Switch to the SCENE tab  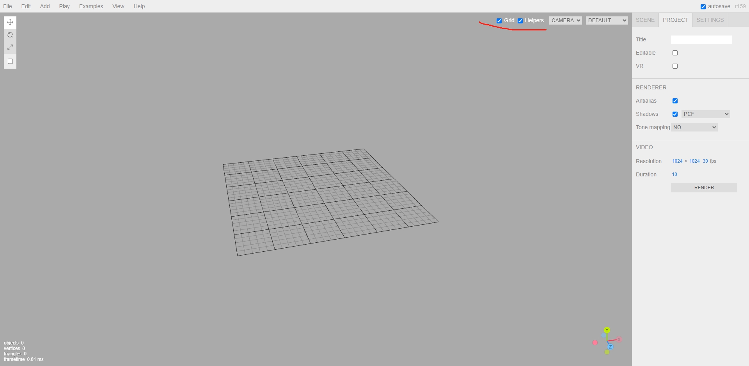pos(645,20)
